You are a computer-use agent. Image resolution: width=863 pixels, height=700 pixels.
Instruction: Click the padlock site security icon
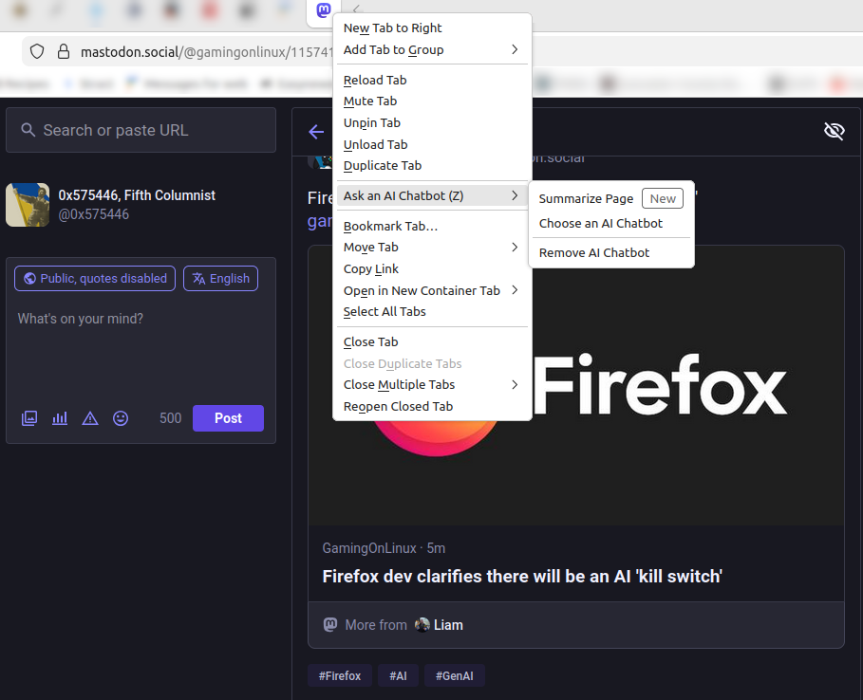(x=63, y=51)
